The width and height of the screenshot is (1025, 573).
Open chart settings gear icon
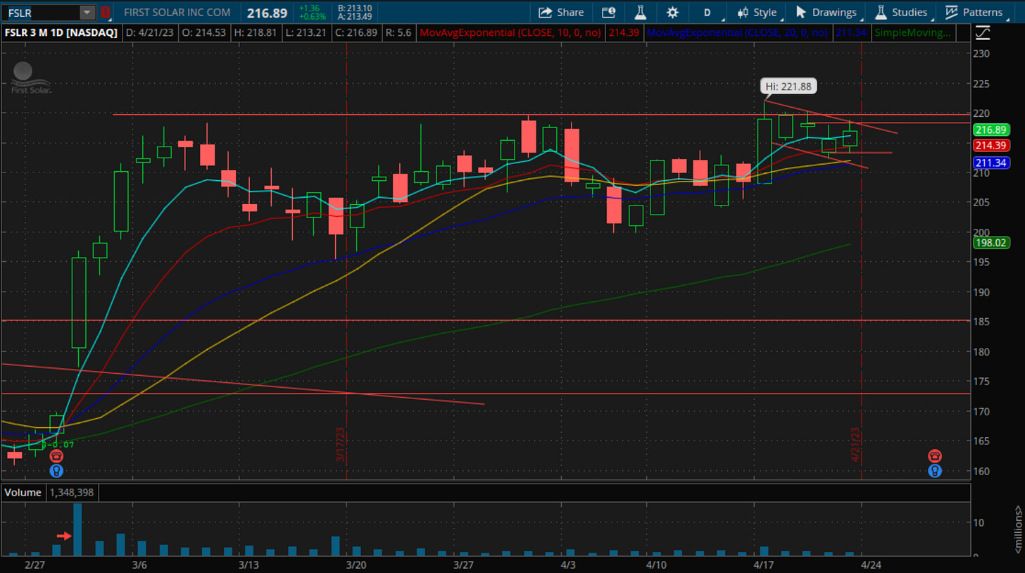tap(672, 13)
